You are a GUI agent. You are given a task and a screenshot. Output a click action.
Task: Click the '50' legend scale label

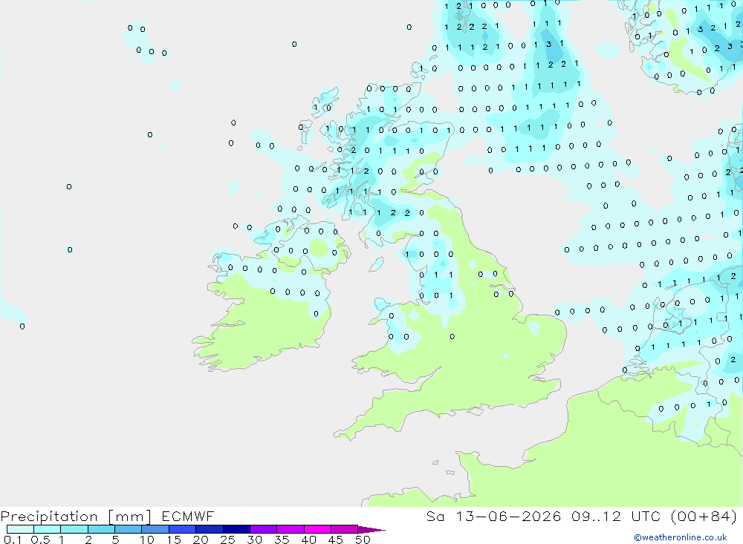tap(363, 540)
